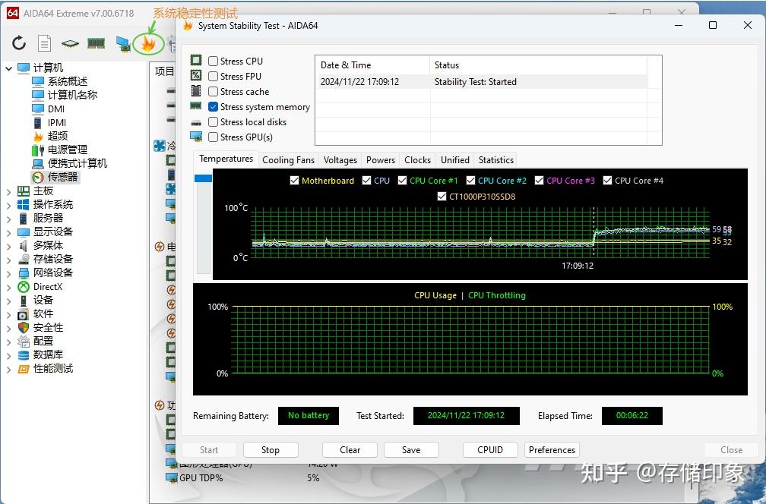
Task: Open Preferences dialog button
Action: pos(552,450)
